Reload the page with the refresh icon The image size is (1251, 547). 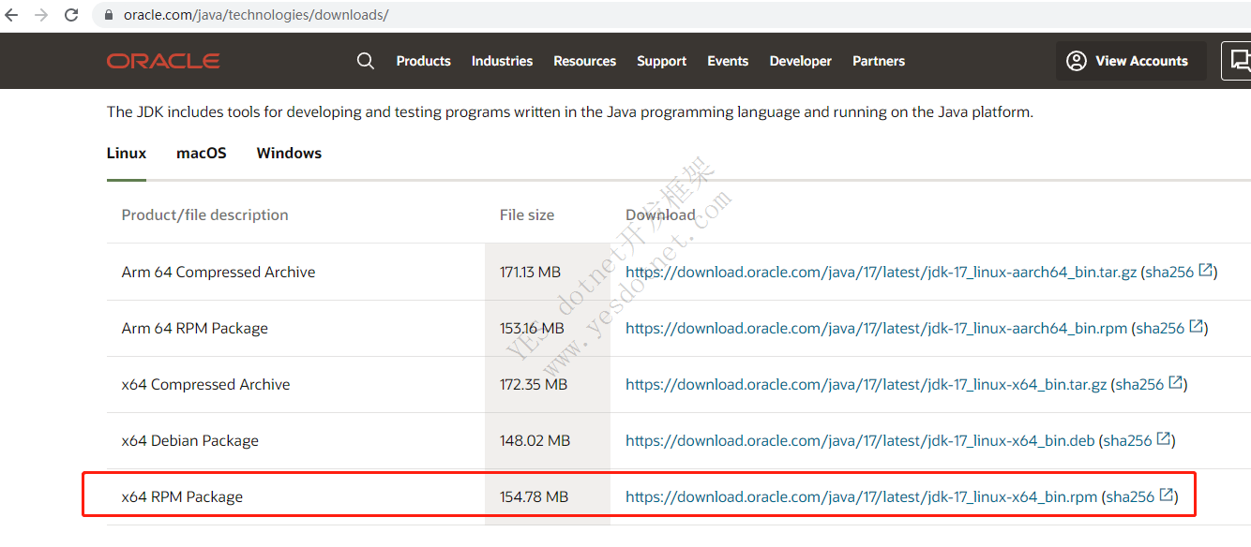(x=71, y=15)
